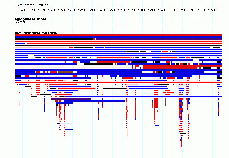Click the 1820k ruler label
The height and width of the screenshot is (158, 229).
coord(182,10)
